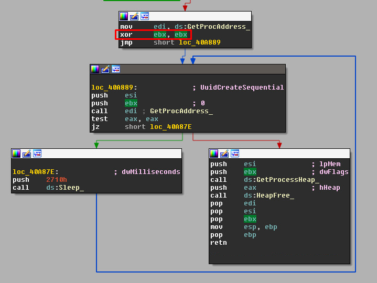Viewport: 377px width, 283px height.
Task: Click 'push eax ; hHeap' line
Action: tap(275, 188)
